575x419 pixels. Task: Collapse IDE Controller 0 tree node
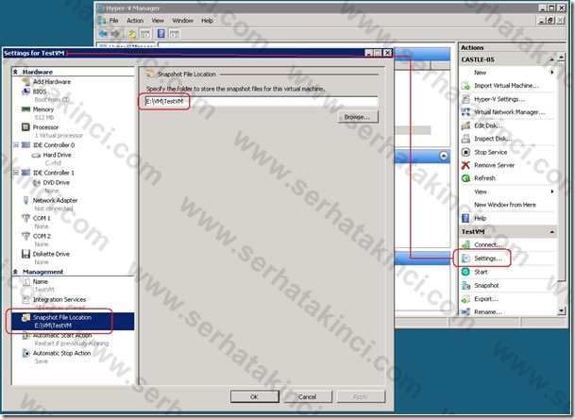pos(16,145)
